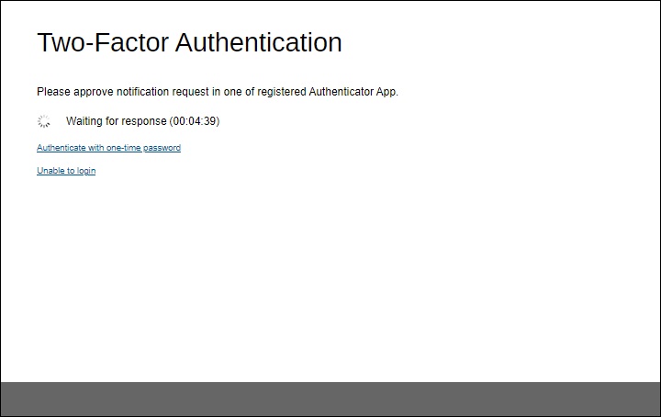
Task: Click the "Two-Factor Authentication" heading
Action: point(189,42)
